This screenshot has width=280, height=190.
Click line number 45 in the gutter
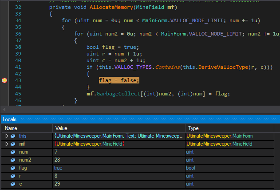18,94
